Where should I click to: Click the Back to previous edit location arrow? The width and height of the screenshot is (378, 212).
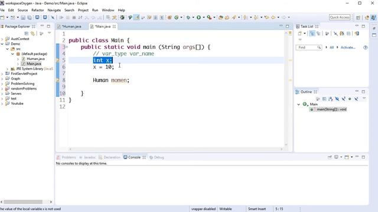273,17
